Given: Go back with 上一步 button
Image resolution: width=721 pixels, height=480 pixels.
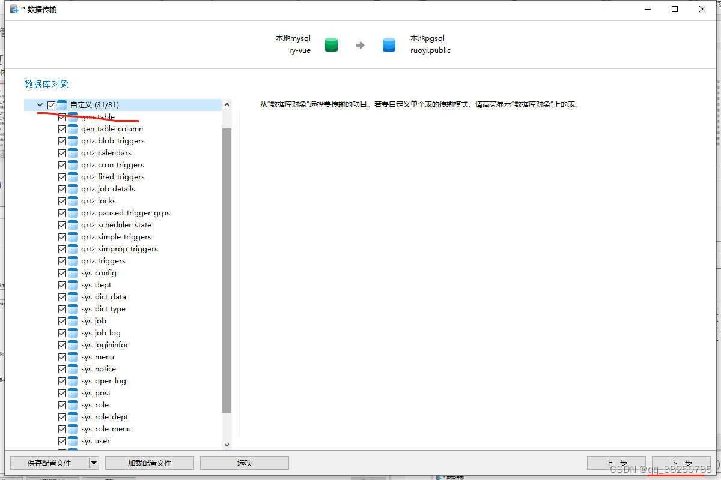Looking at the screenshot, I should 616,463.
